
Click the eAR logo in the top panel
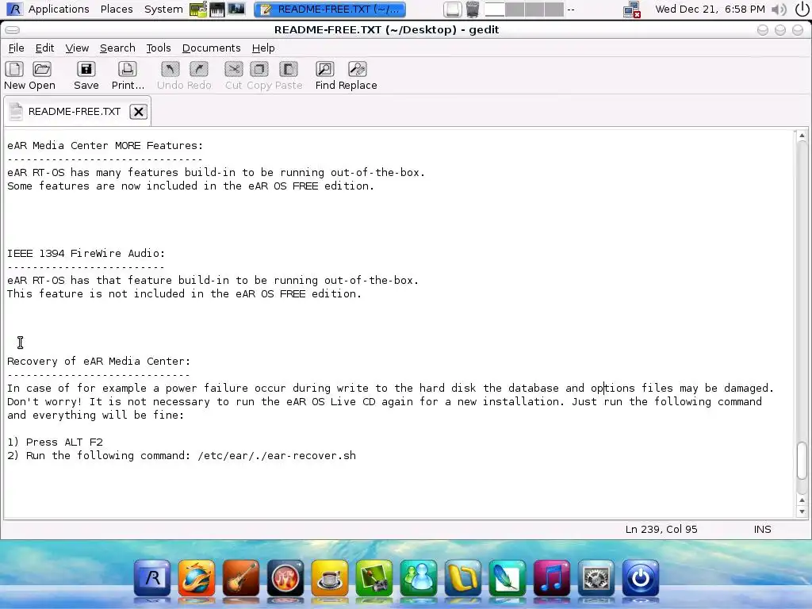[x=14, y=10]
